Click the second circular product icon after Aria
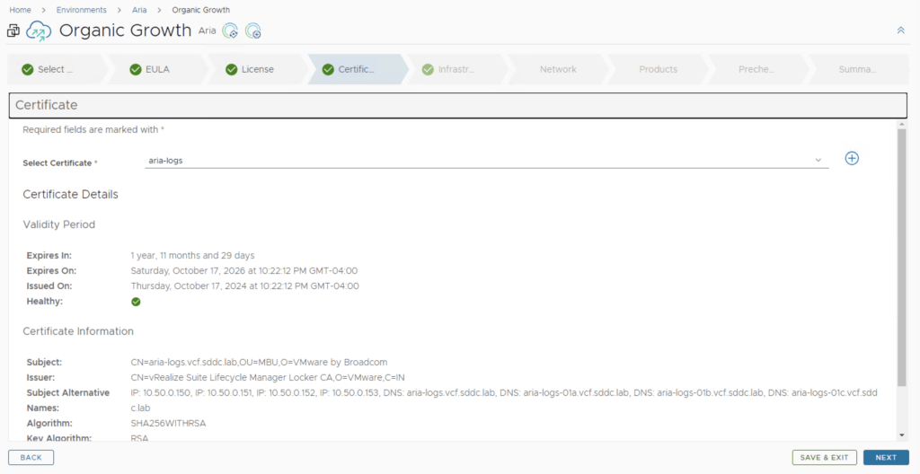920x474 pixels. pyautogui.click(x=253, y=31)
